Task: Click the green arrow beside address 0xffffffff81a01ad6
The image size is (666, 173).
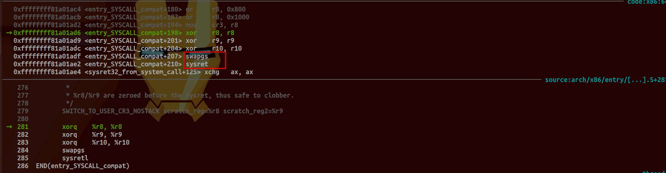Action: click(9, 33)
